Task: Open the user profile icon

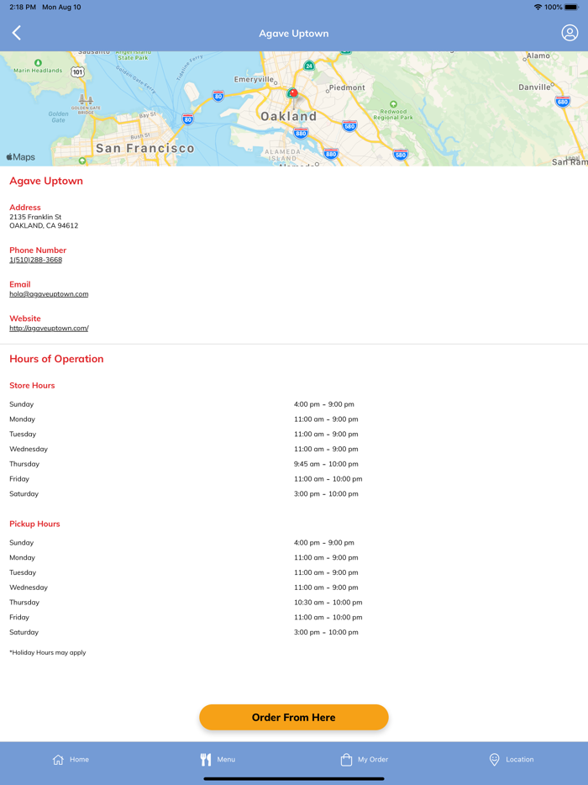Action: 570,33
